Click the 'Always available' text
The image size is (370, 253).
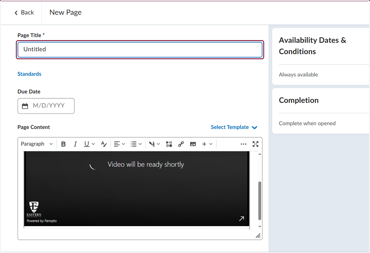[298, 75]
